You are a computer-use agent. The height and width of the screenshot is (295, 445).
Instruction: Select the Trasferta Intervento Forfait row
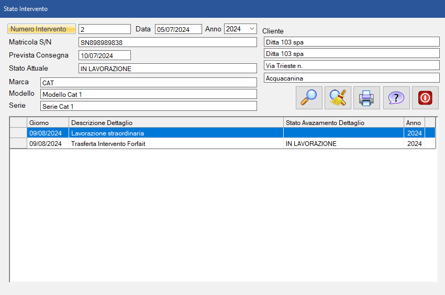coord(175,143)
